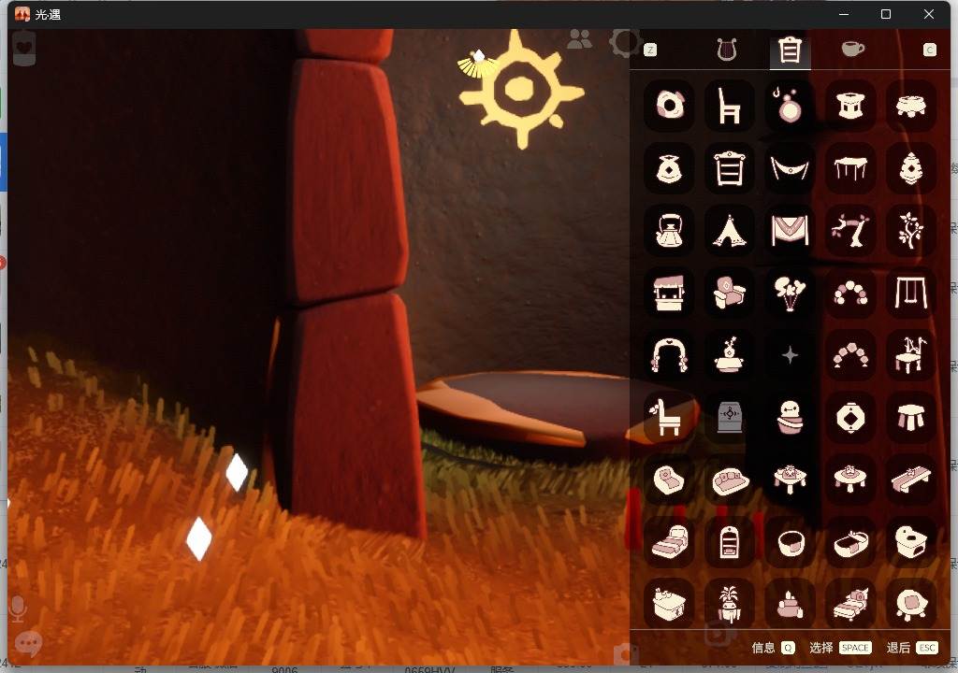Select the chair with flower decoration
Viewport: 958px width, 673px height.
click(669, 418)
